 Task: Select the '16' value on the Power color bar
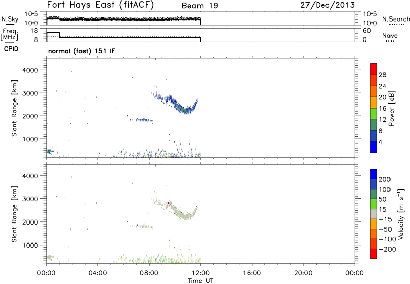(x=382, y=109)
